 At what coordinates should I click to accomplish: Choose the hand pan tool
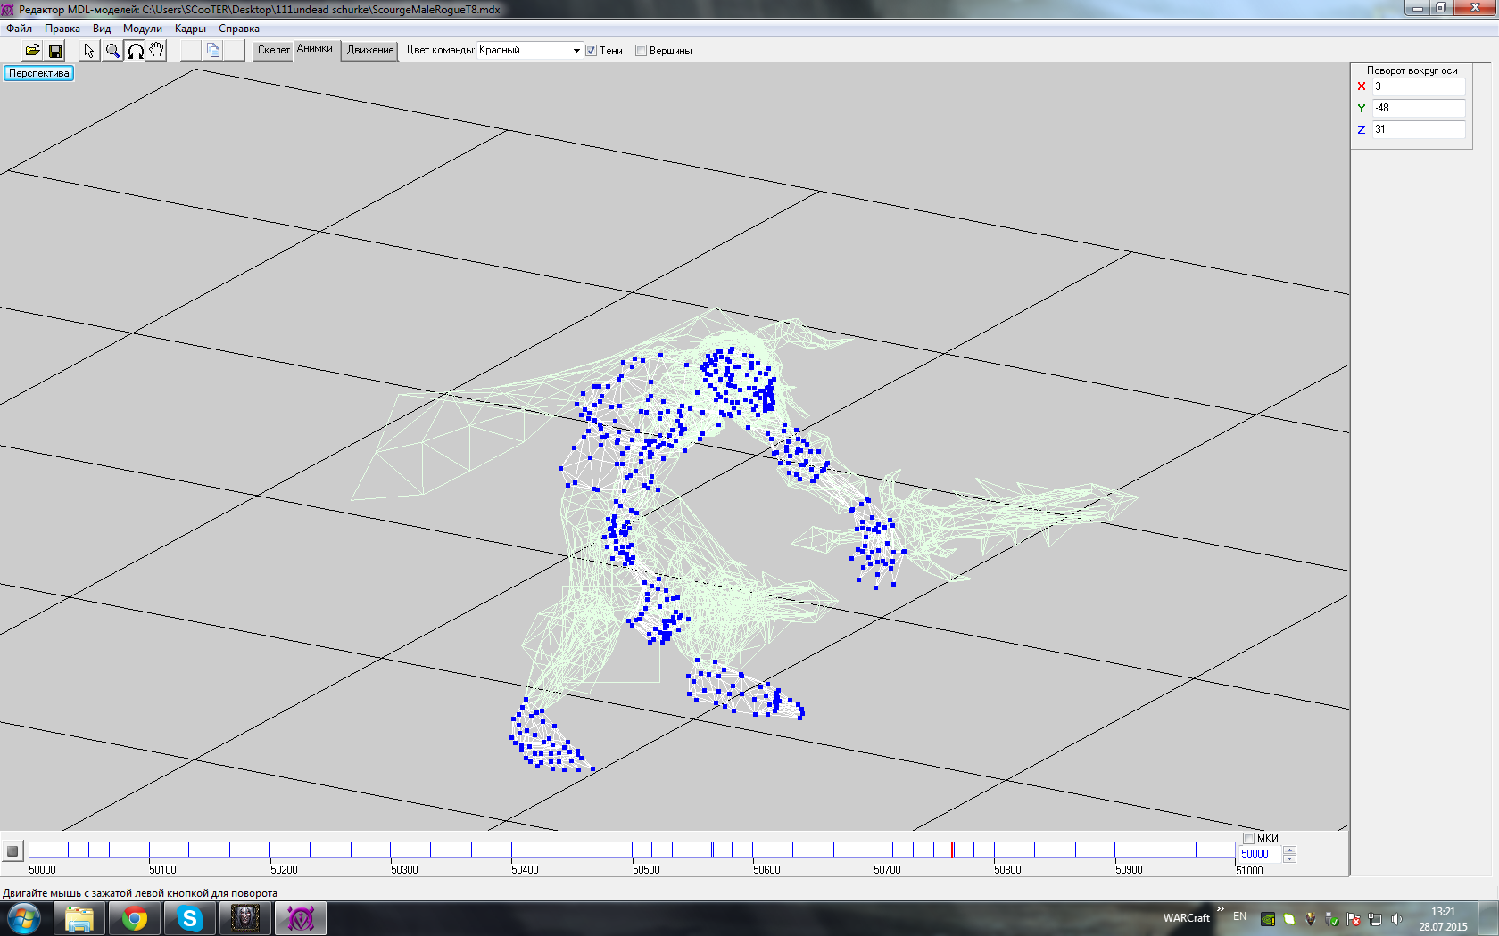click(x=157, y=51)
